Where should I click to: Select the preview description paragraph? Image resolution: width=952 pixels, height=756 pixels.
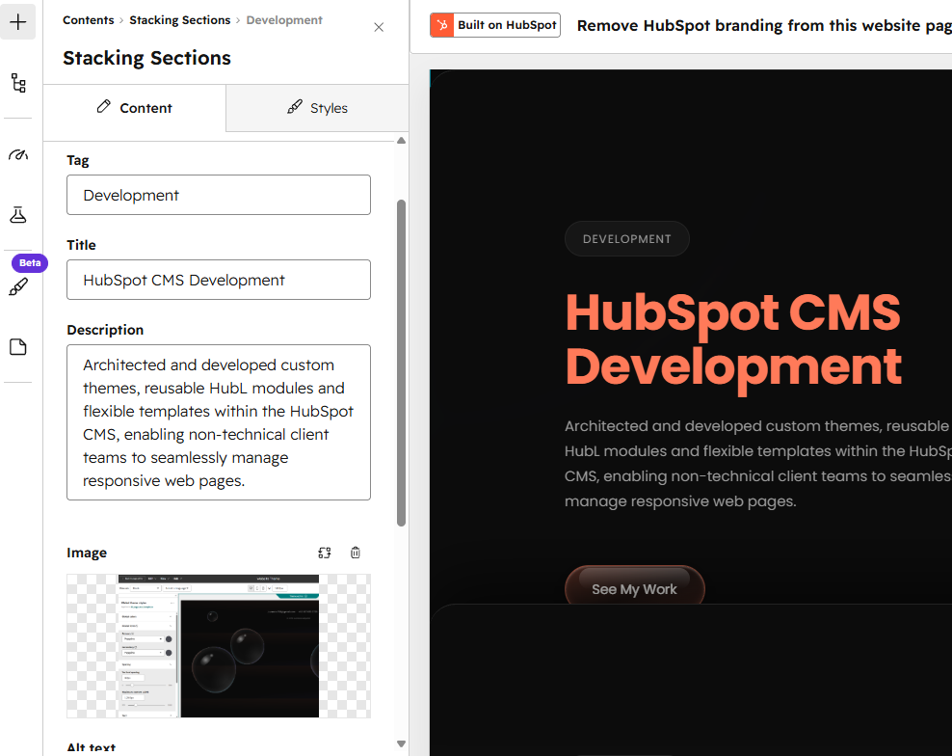click(757, 464)
